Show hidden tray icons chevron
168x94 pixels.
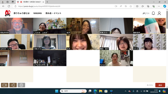[125, 91]
